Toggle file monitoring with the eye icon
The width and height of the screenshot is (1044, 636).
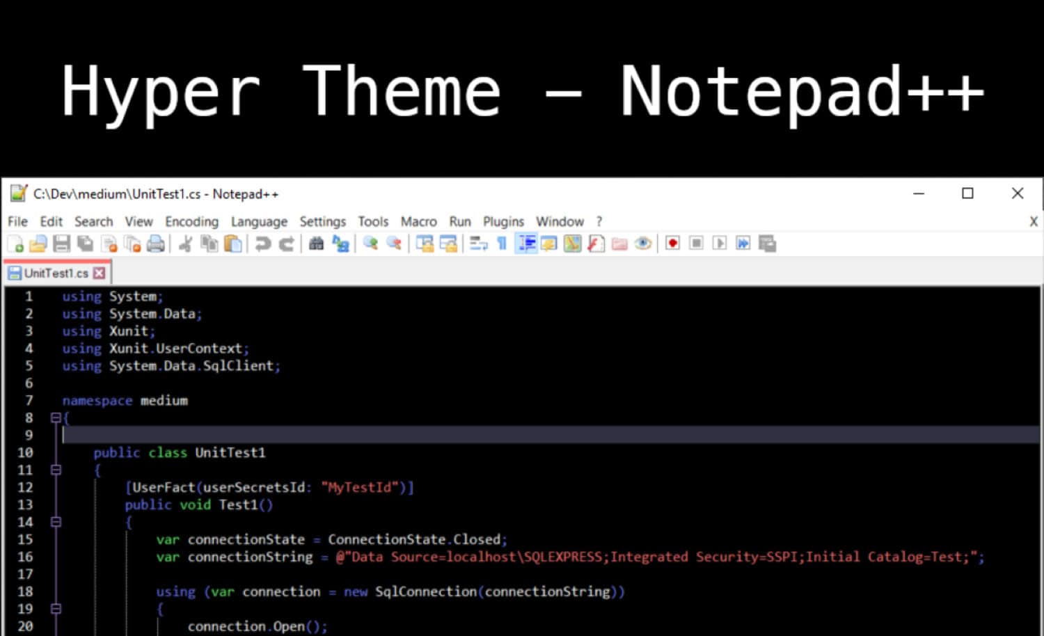tap(643, 244)
